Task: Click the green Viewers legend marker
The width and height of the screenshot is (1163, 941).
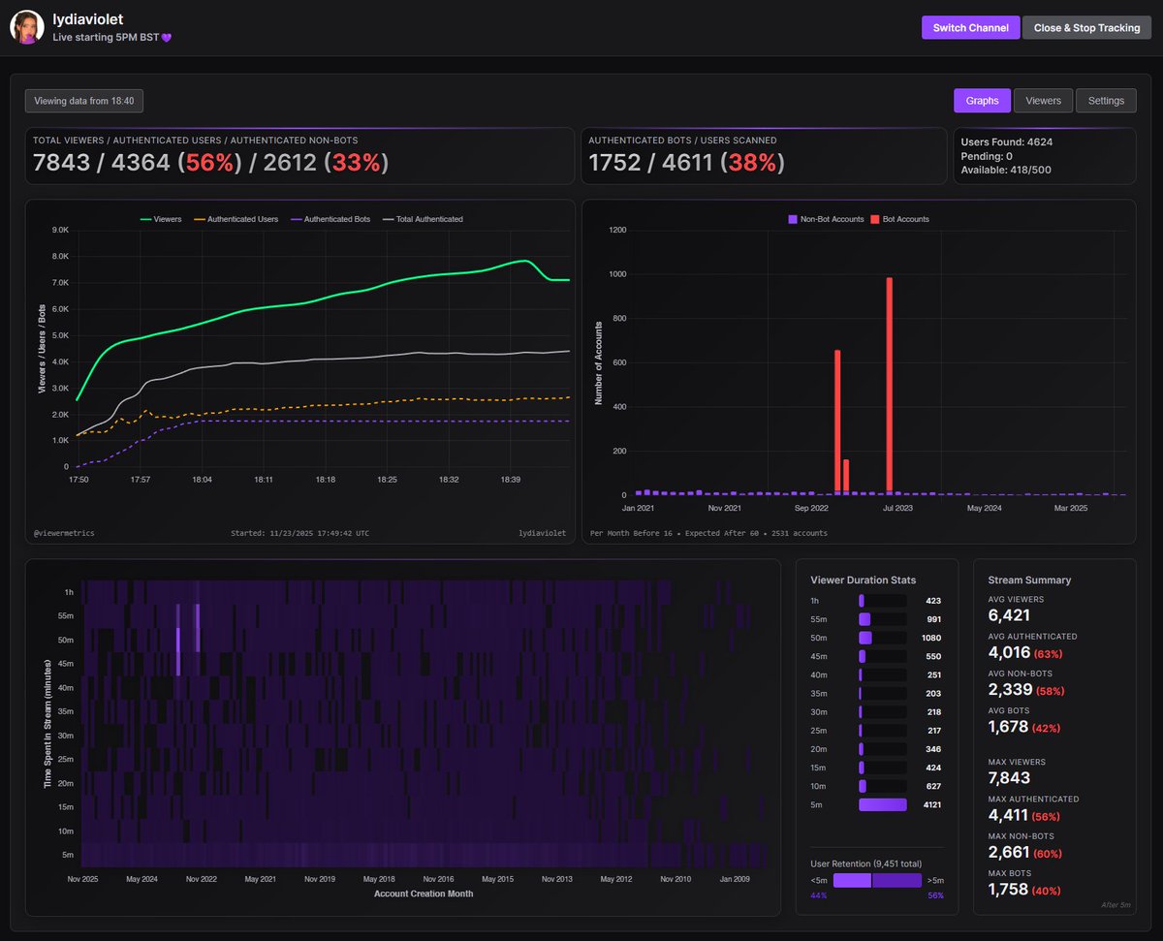Action: click(145, 219)
